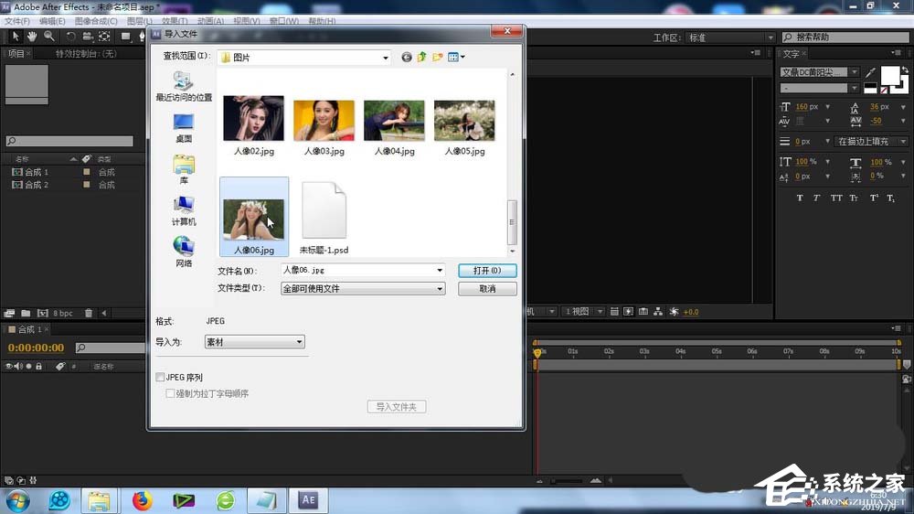Expand the 查找范围 folder dropdown
The height and width of the screenshot is (514, 914).
pyautogui.click(x=387, y=57)
